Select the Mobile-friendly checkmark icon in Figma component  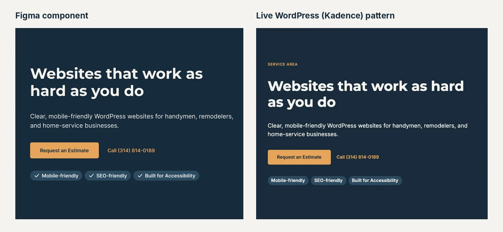[37, 176]
